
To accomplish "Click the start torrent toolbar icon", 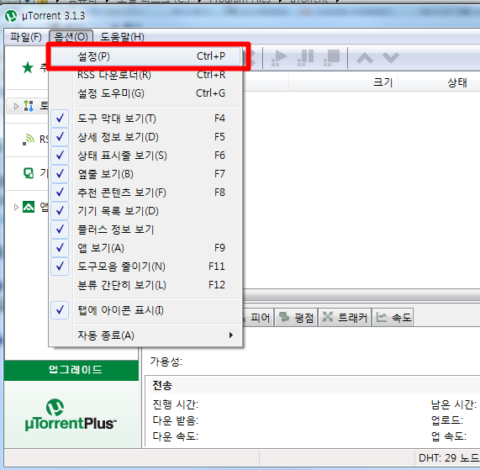I will tap(279, 57).
